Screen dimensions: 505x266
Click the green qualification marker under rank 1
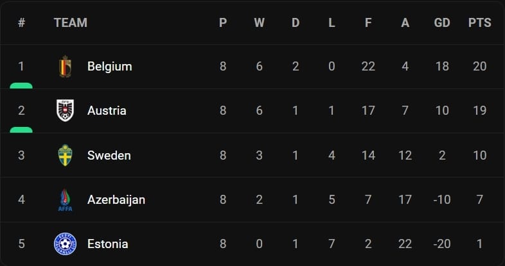pyautogui.click(x=21, y=85)
